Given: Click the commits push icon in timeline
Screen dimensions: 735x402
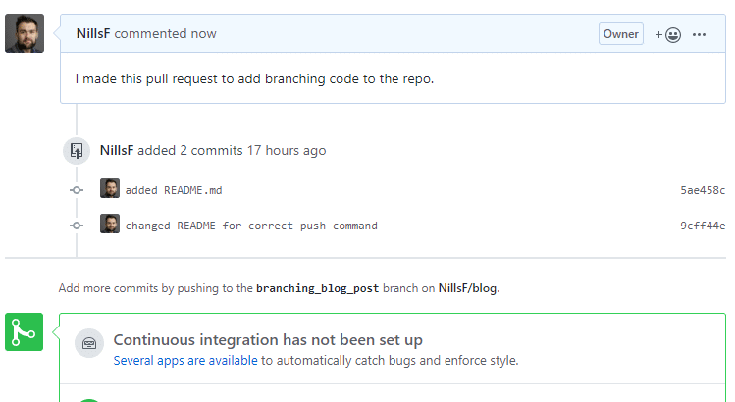Looking at the screenshot, I should 77,151.
